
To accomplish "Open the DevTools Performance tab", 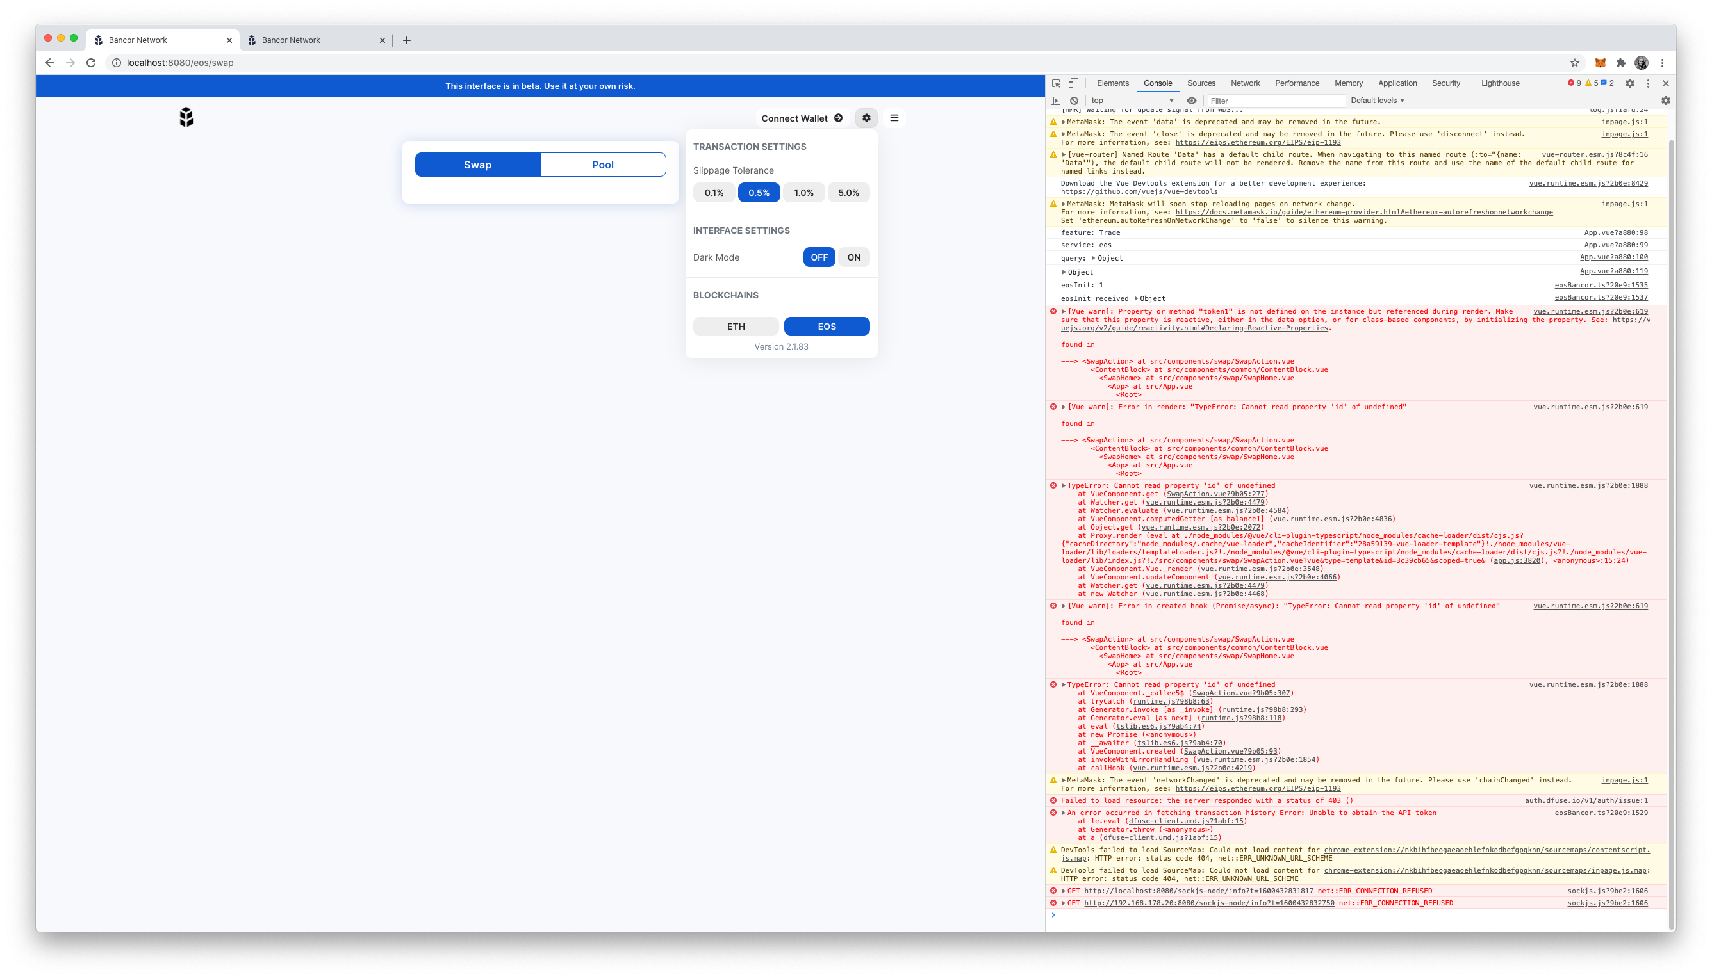I will pyautogui.click(x=1297, y=83).
